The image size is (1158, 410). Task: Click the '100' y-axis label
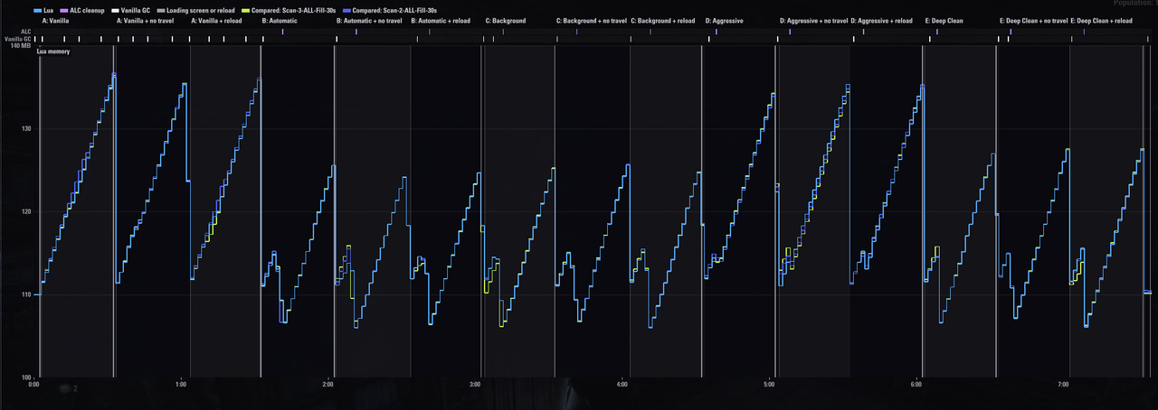pos(26,377)
